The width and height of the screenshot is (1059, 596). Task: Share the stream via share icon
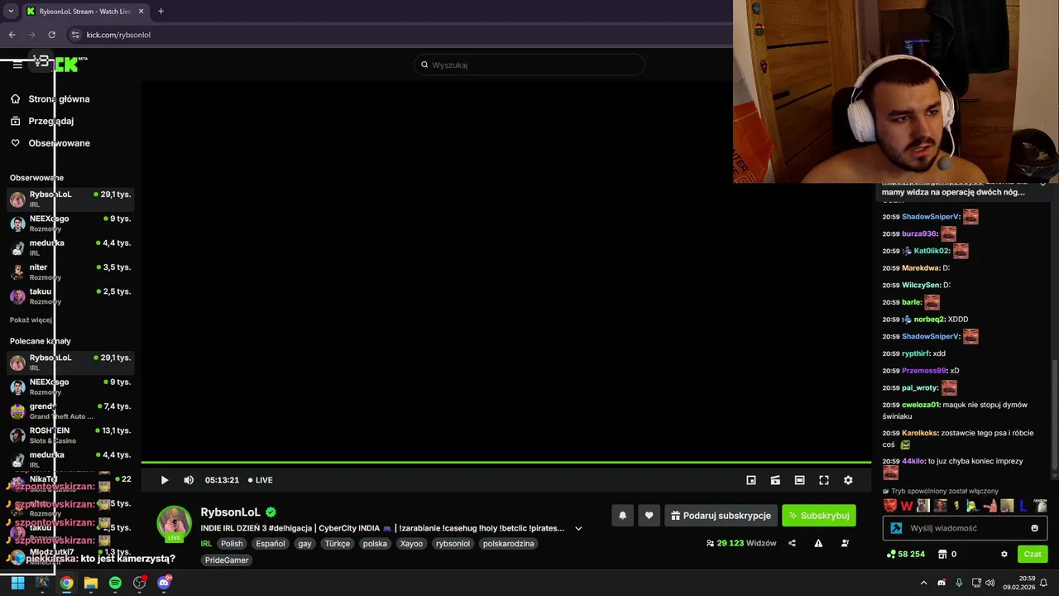point(792,544)
